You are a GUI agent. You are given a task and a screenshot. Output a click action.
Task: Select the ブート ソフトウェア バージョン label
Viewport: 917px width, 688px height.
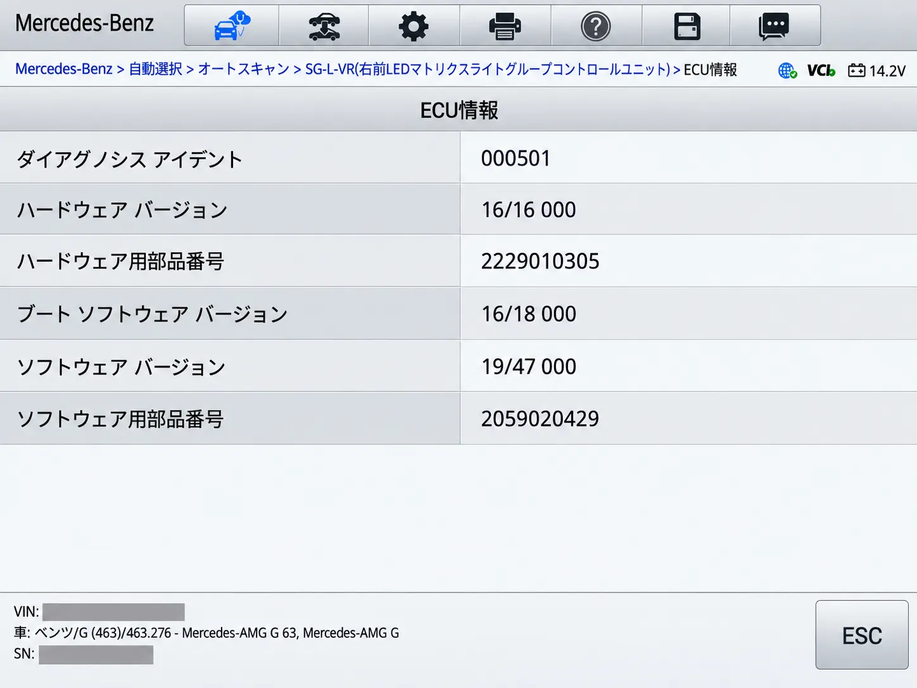coord(152,314)
